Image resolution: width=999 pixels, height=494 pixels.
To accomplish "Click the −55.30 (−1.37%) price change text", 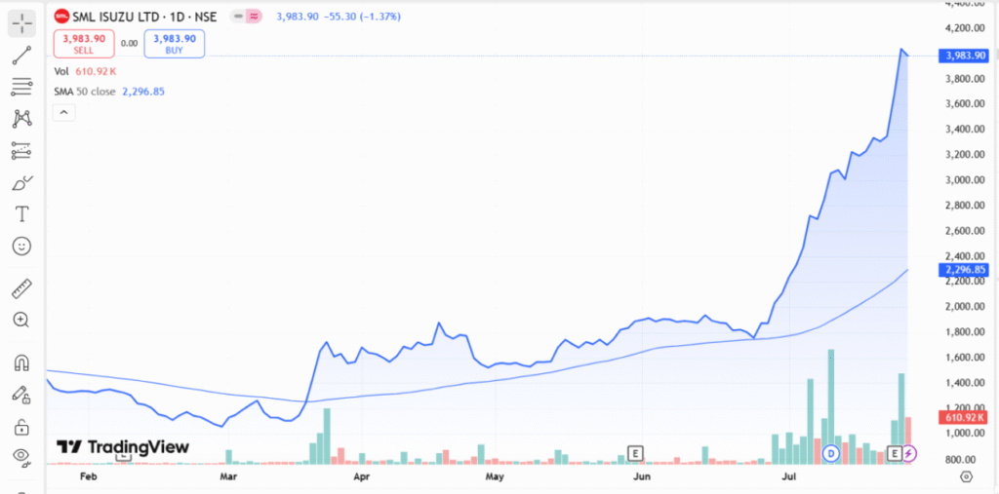I will [x=363, y=18].
